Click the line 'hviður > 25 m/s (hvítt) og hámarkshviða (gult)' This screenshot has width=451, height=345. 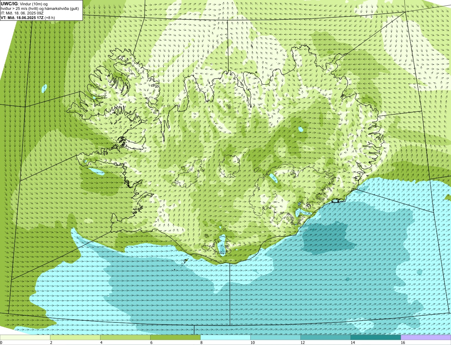(40, 8)
